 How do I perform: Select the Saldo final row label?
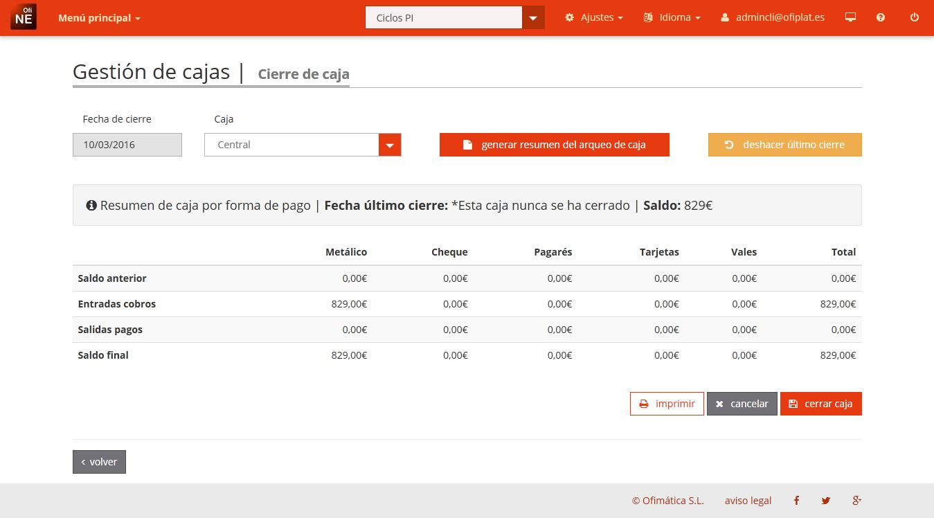pyautogui.click(x=103, y=355)
